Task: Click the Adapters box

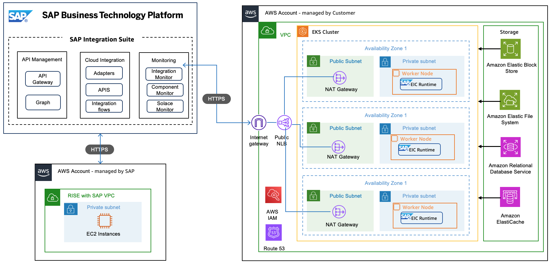Action: 104,73
